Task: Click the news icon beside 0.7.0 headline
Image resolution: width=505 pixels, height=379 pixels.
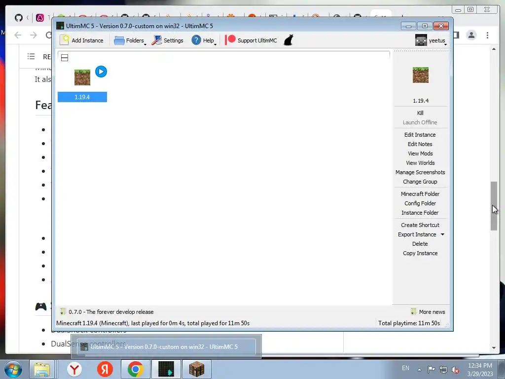Action: pyautogui.click(x=63, y=311)
